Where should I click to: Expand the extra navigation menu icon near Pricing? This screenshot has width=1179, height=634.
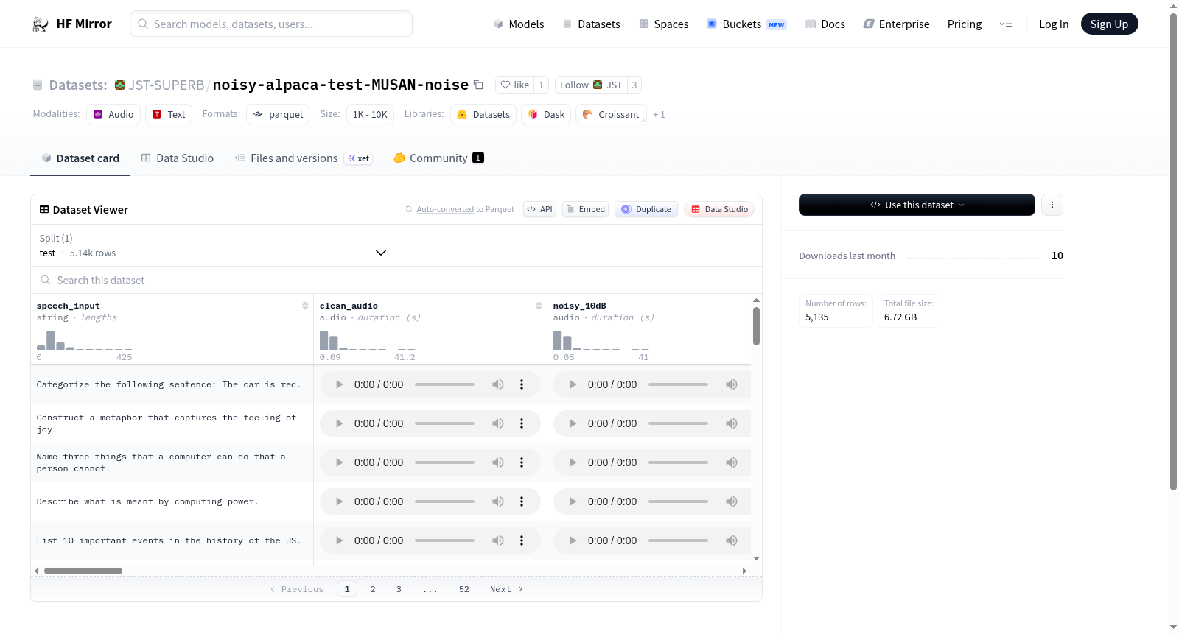click(1006, 24)
